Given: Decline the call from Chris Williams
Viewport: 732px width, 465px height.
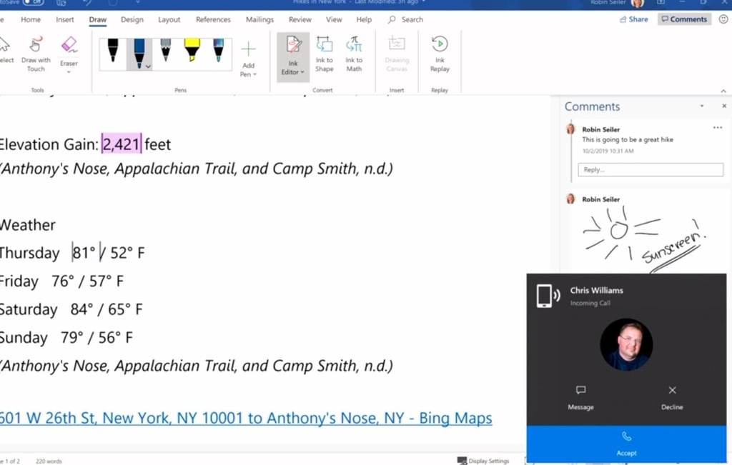Looking at the screenshot, I should pyautogui.click(x=672, y=397).
